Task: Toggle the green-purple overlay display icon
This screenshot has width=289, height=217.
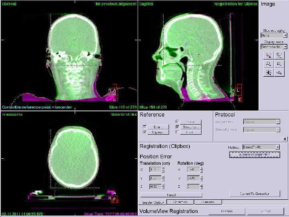Action: (269, 55)
